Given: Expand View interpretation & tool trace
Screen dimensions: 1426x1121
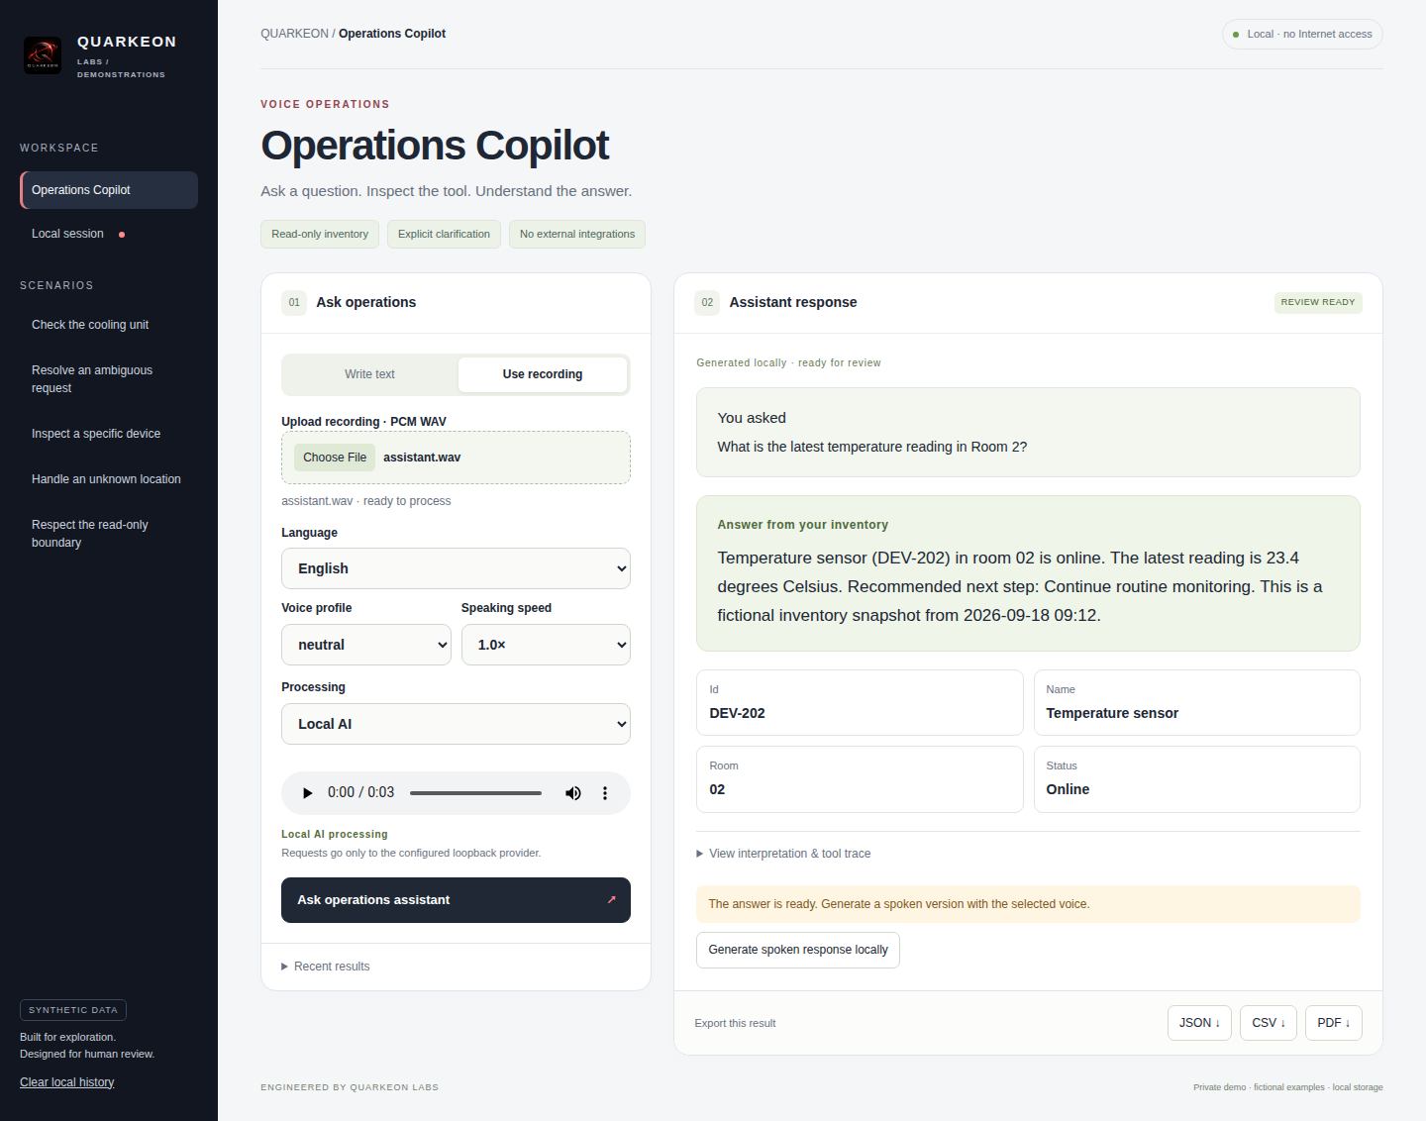Looking at the screenshot, I should pos(783,854).
